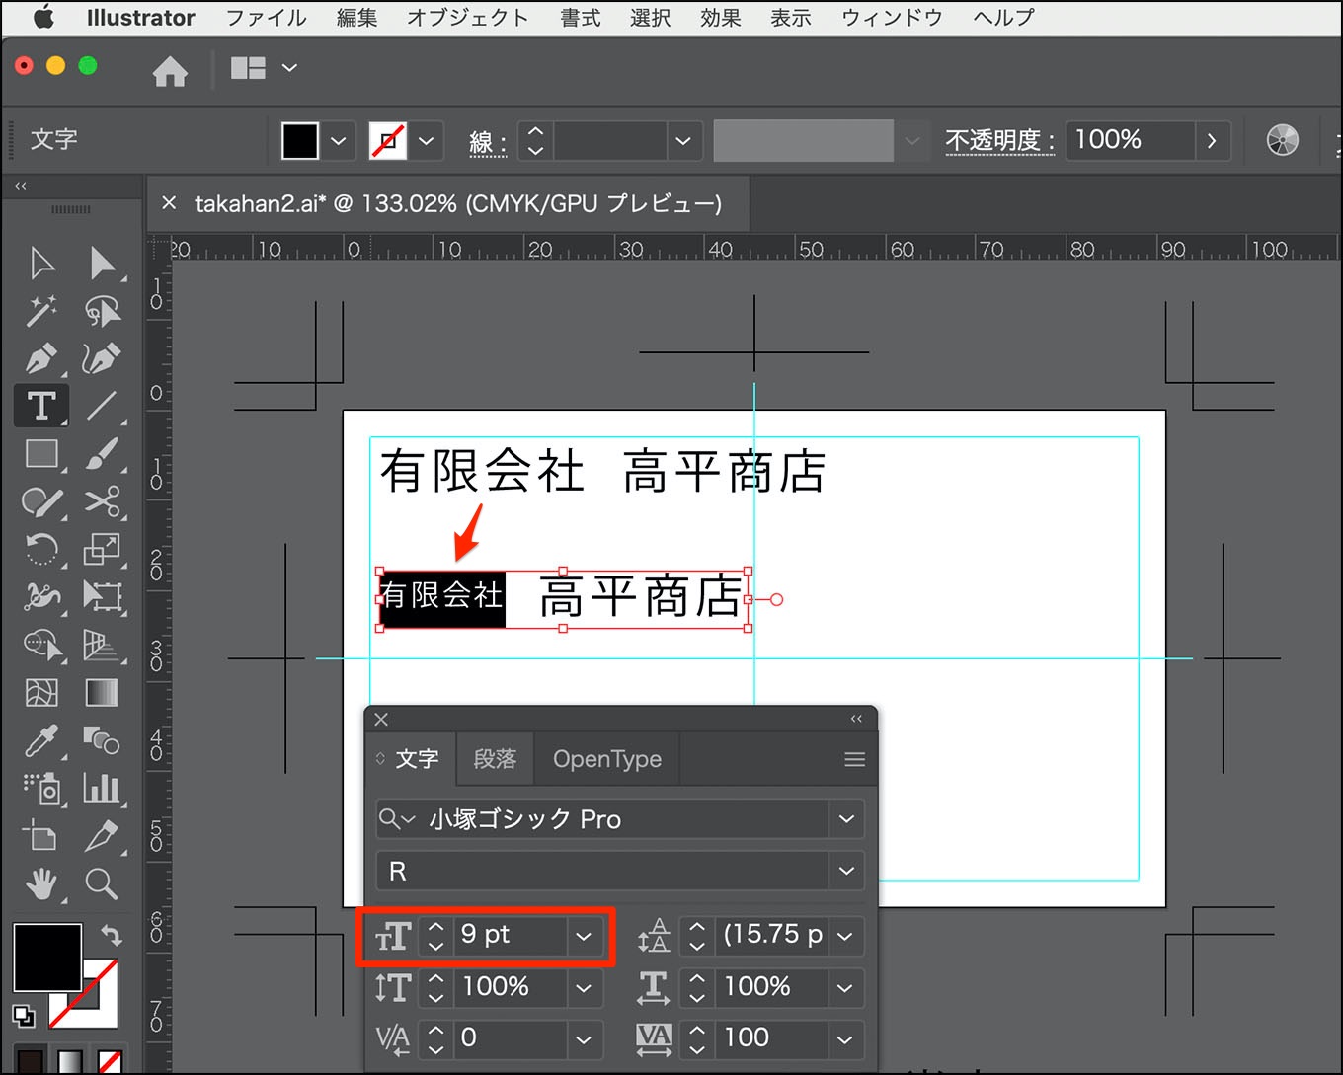The height and width of the screenshot is (1075, 1343).
Task: Select the Selection tool arrow
Action: [41, 264]
